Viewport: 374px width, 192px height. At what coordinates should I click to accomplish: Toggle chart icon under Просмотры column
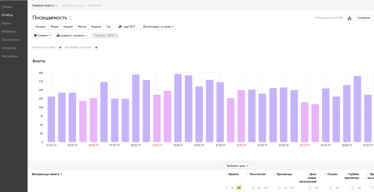coord(292,188)
